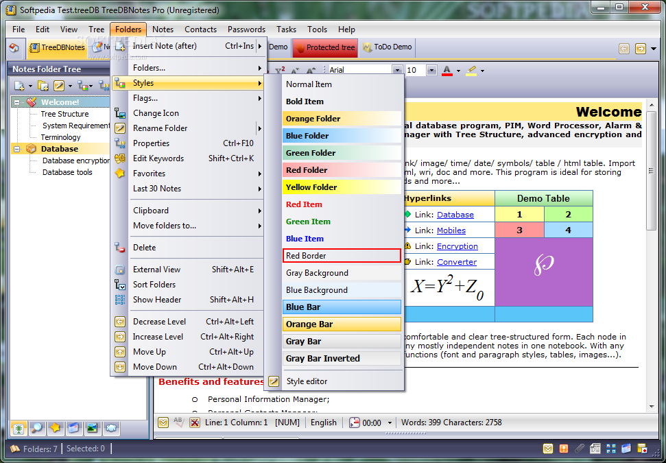Click the grid icon in bottom-right tray

click(x=610, y=449)
